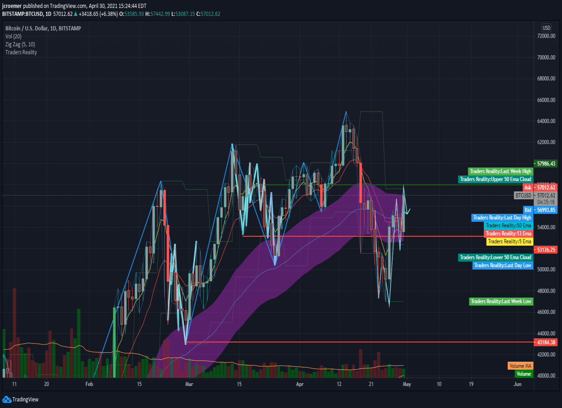Click the Traders Reality:Lower 50 Ema Cloud label
Image resolution: width=562 pixels, height=408 pixels.
(x=495, y=257)
